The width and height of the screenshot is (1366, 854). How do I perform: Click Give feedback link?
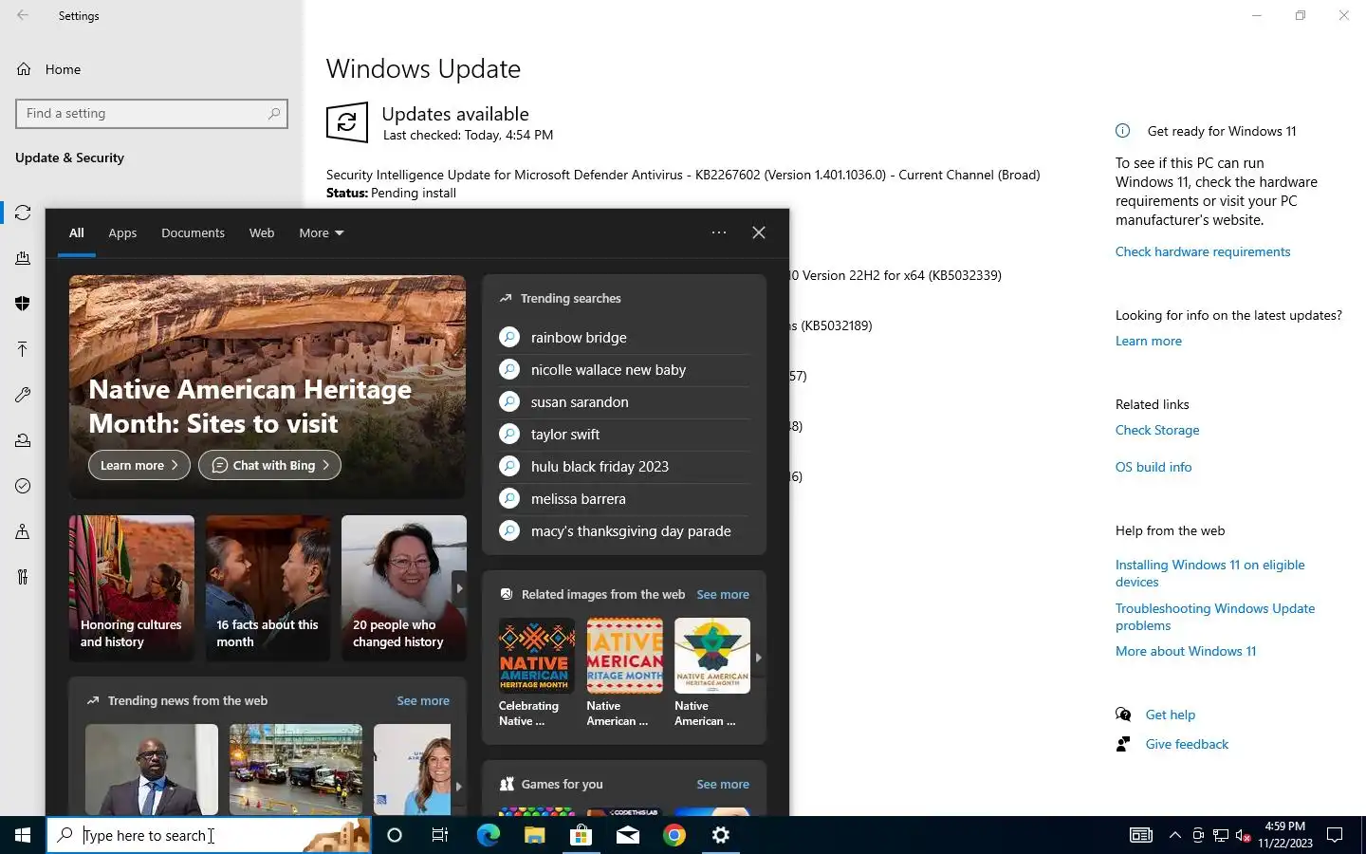point(1187,744)
